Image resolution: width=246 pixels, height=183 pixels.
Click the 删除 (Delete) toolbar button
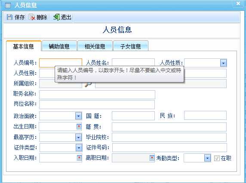click(38, 17)
